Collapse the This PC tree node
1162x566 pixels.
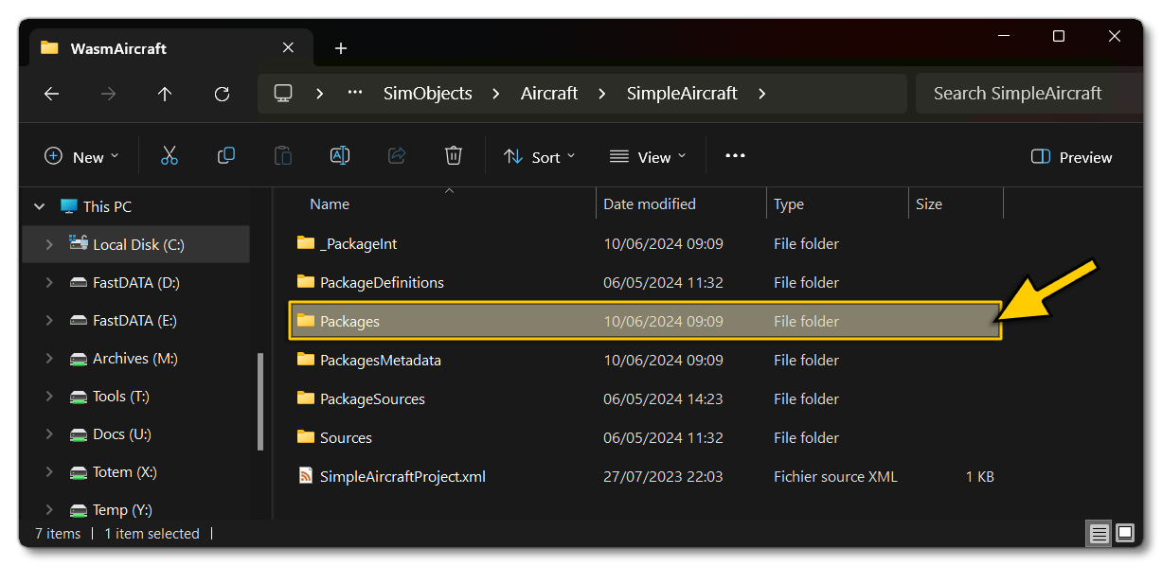point(40,206)
